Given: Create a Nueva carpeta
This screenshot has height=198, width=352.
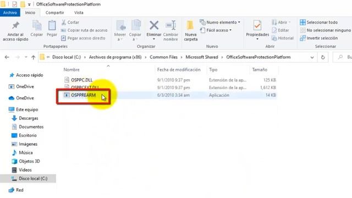Looking at the screenshot, I should [x=191, y=31].
